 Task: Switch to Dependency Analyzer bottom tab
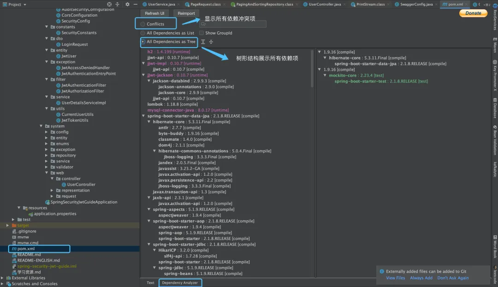[x=180, y=282]
